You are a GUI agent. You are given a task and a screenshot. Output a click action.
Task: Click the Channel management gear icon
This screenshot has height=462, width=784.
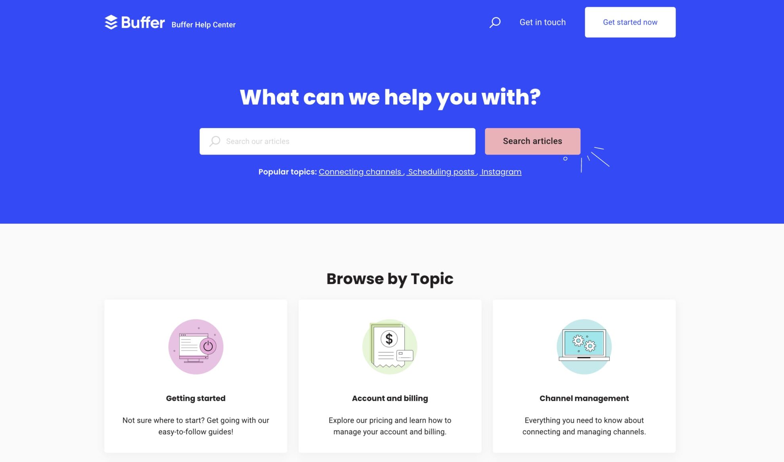pos(584,345)
